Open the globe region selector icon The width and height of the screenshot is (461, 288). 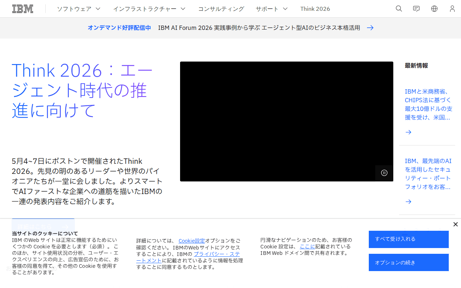[434, 9]
